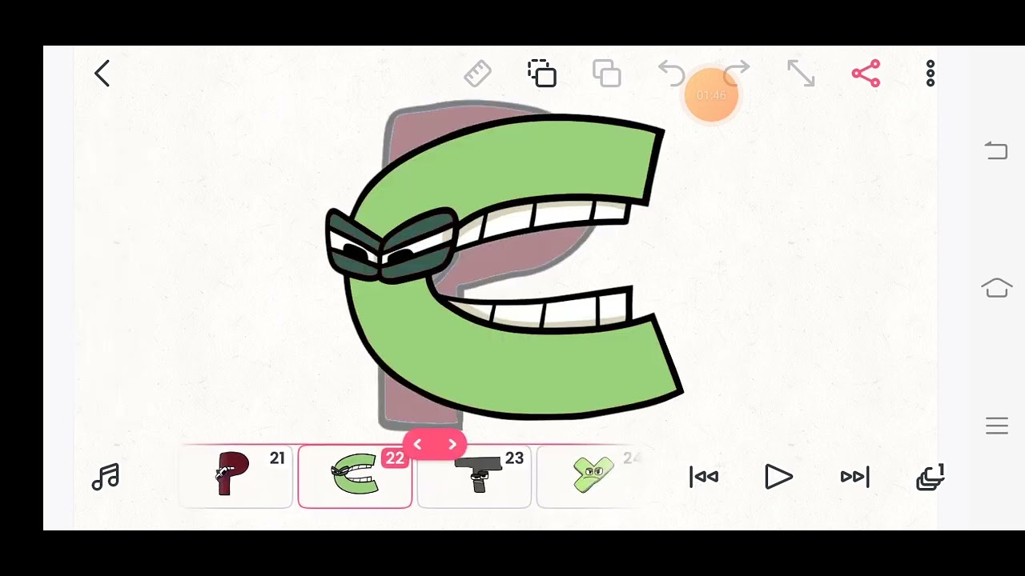Select frame 22 thumbnail
The image size is (1025, 576).
[x=355, y=477]
